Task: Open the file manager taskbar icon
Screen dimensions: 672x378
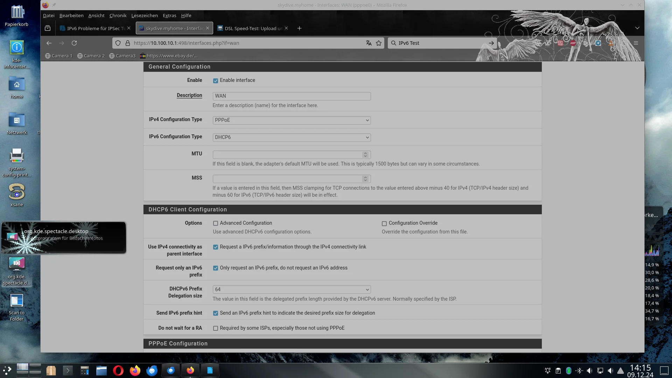Action: pyautogui.click(x=101, y=370)
